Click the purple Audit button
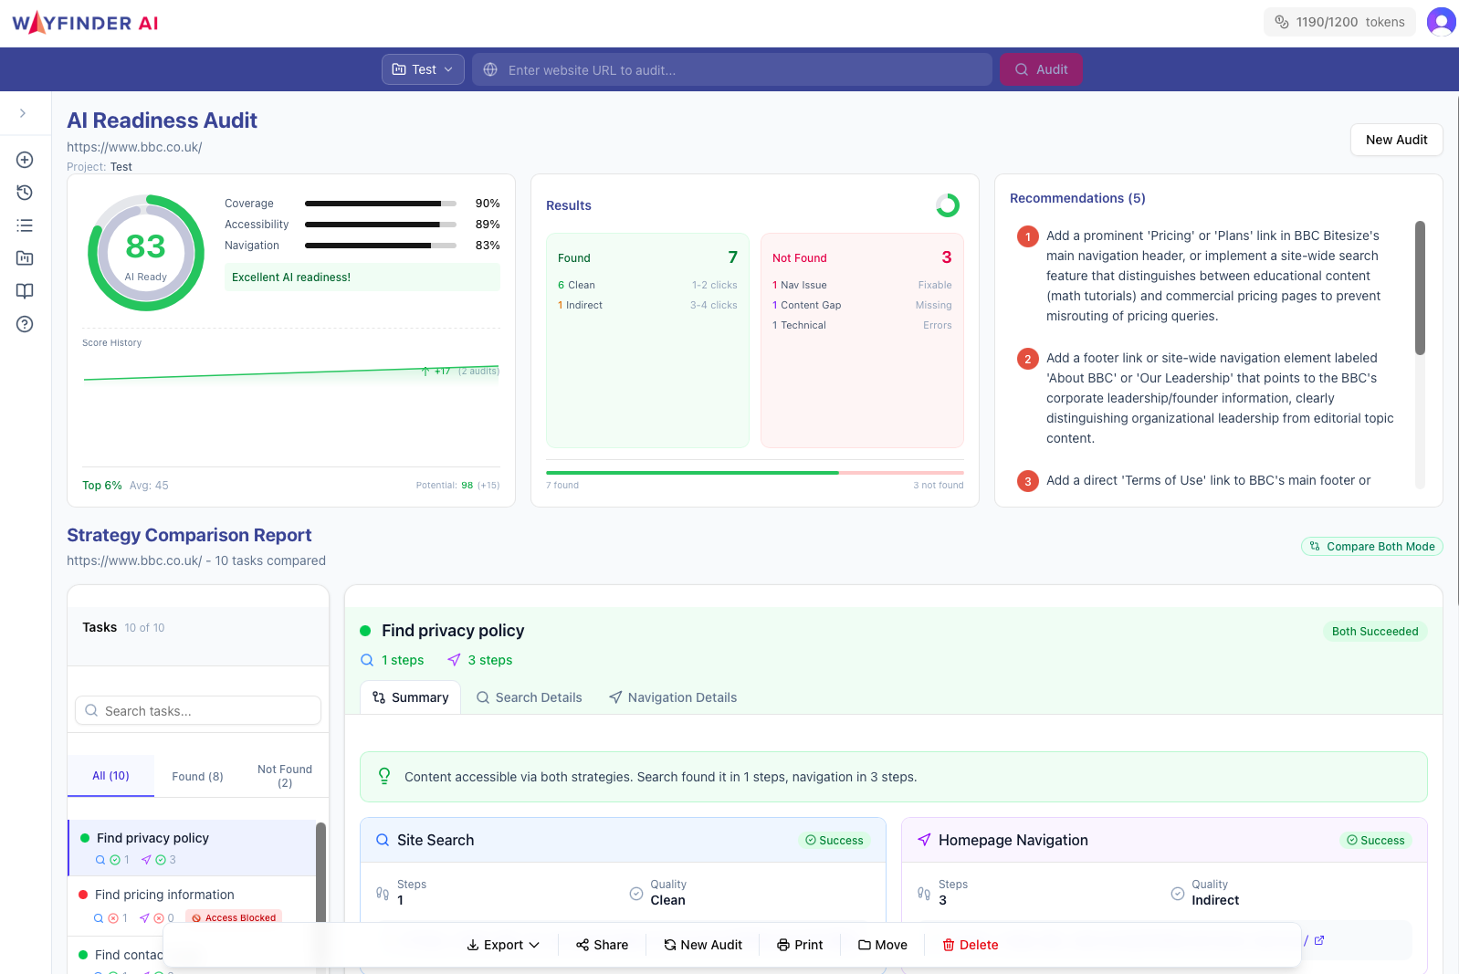1459x974 pixels. (1041, 69)
